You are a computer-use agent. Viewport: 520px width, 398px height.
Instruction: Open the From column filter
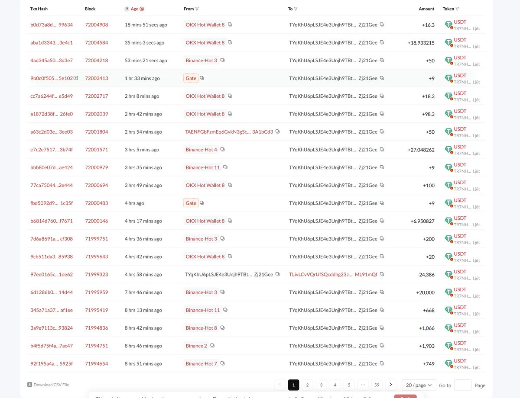[197, 9]
